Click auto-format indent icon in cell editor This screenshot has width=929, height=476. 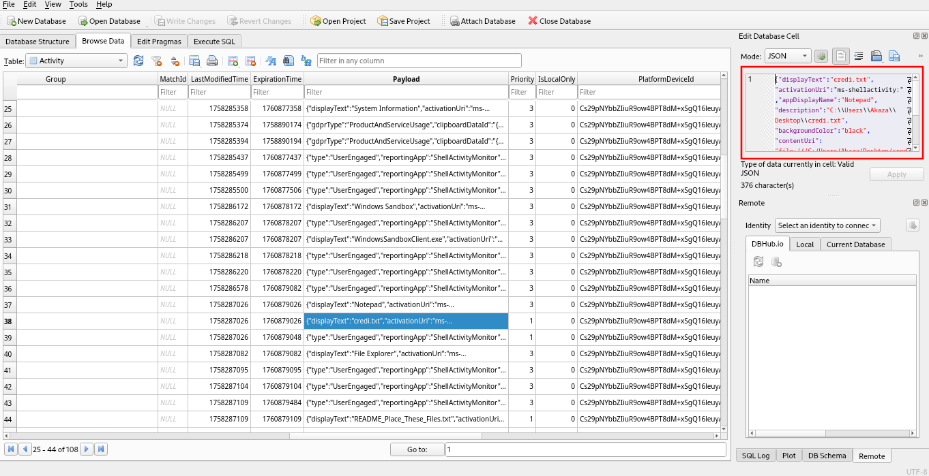(x=859, y=56)
